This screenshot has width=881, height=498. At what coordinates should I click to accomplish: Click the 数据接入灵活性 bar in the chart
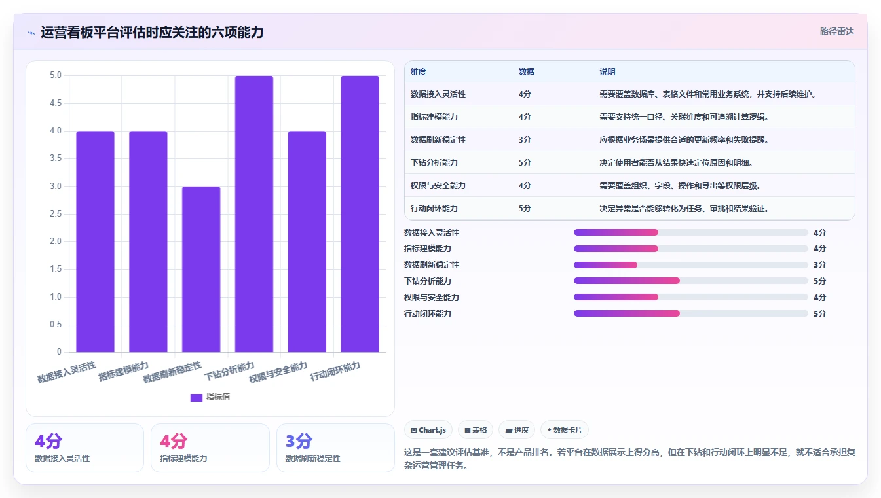click(95, 241)
